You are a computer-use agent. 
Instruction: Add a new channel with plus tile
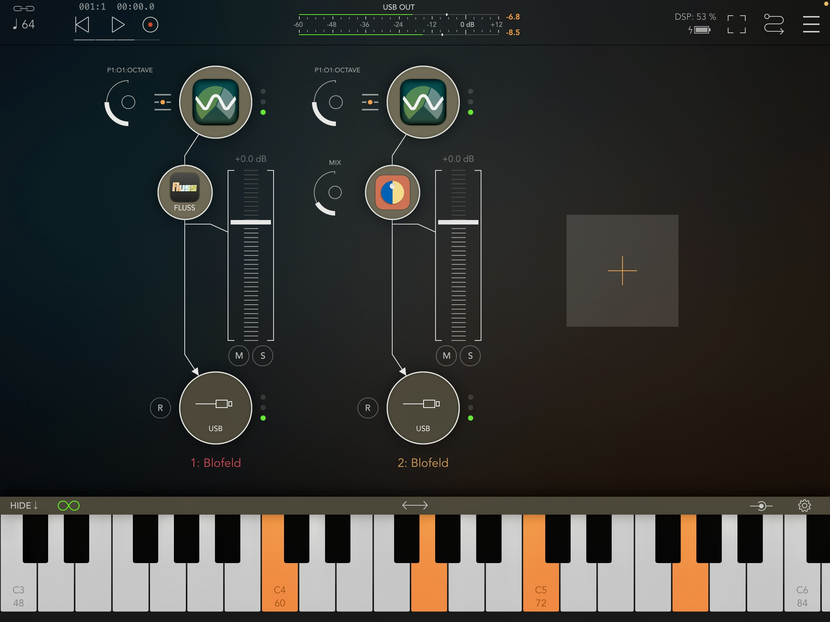tap(622, 270)
